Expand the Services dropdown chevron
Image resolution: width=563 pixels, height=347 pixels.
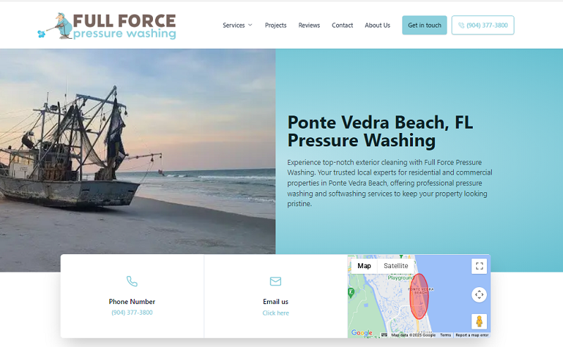[x=250, y=25]
